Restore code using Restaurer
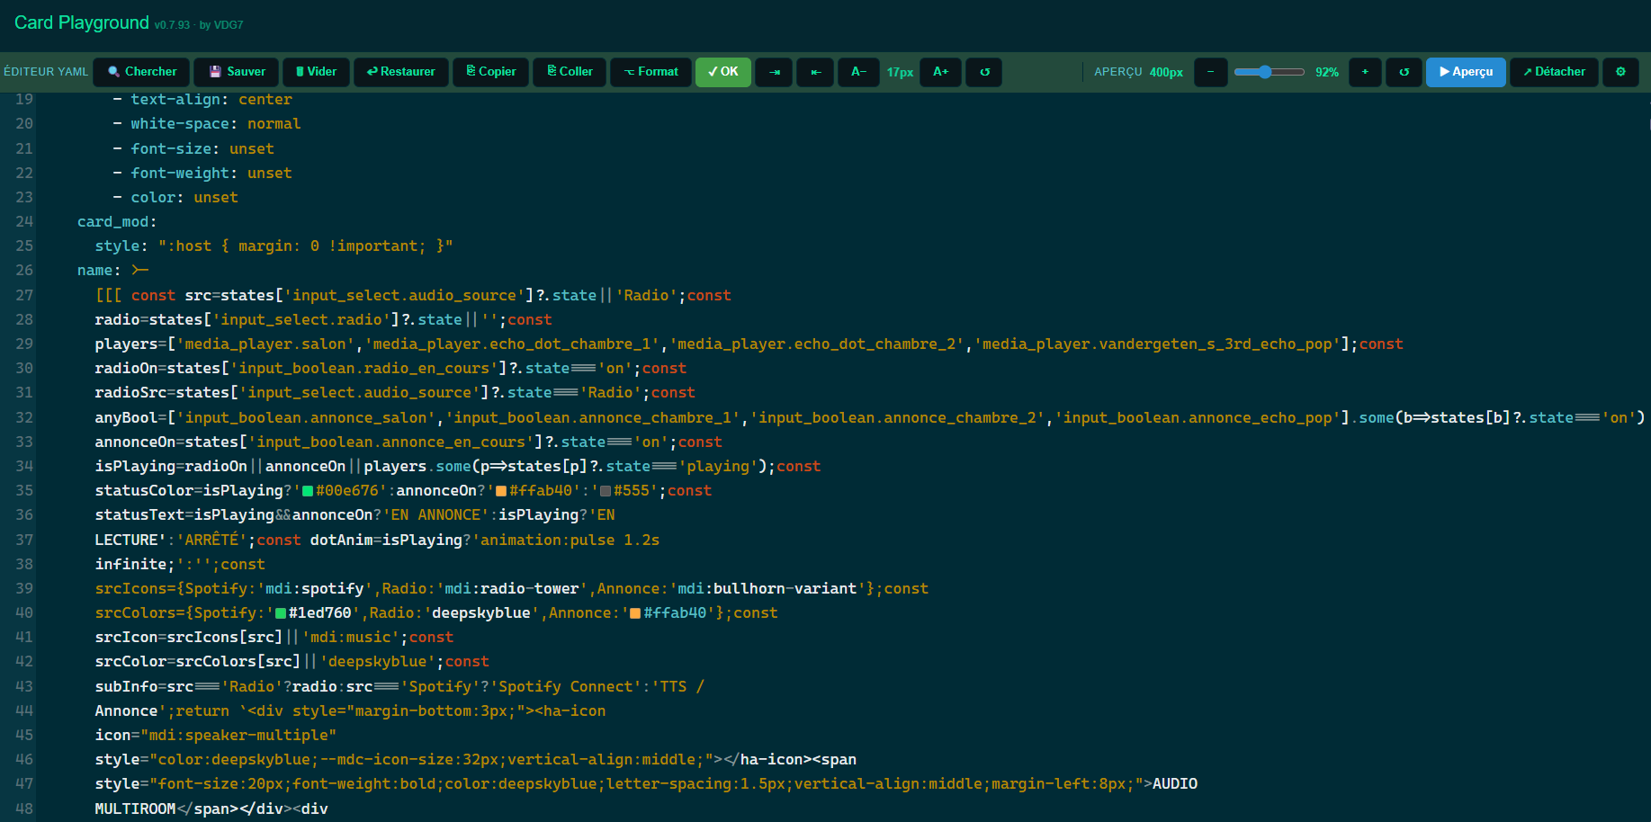1651x822 pixels. (x=400, y=72)
